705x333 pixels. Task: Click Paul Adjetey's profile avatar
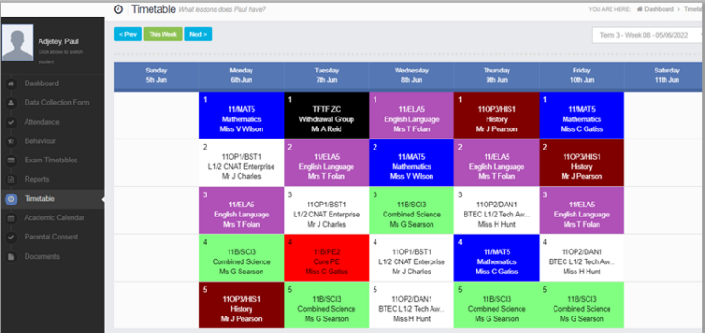pos(17,42)
